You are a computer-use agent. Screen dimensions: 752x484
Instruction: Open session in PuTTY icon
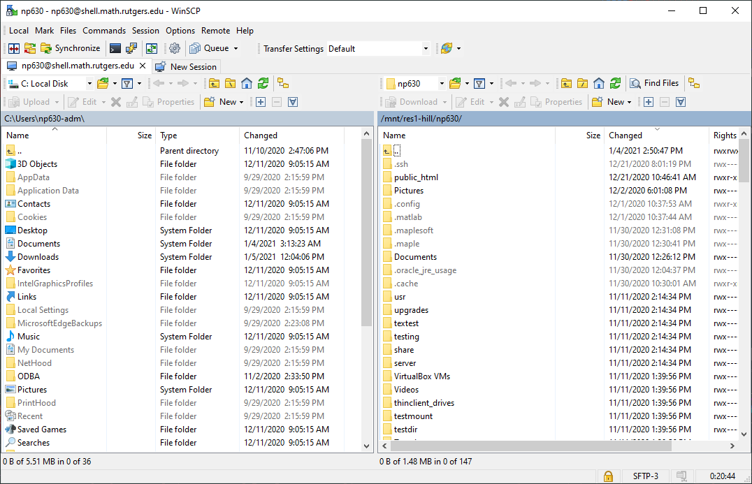coord(131,48)
